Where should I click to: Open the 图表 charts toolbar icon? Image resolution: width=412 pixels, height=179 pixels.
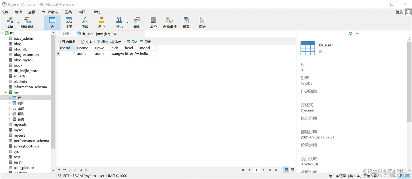click(202, 23)
